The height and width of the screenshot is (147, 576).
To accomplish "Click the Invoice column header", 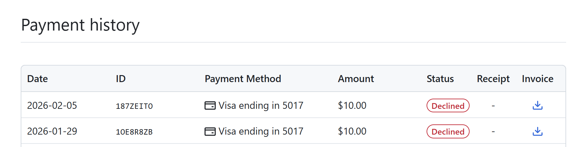I will click(x=537, y=79).
